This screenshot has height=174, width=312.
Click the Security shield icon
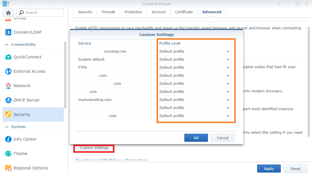tap(8, 114)
